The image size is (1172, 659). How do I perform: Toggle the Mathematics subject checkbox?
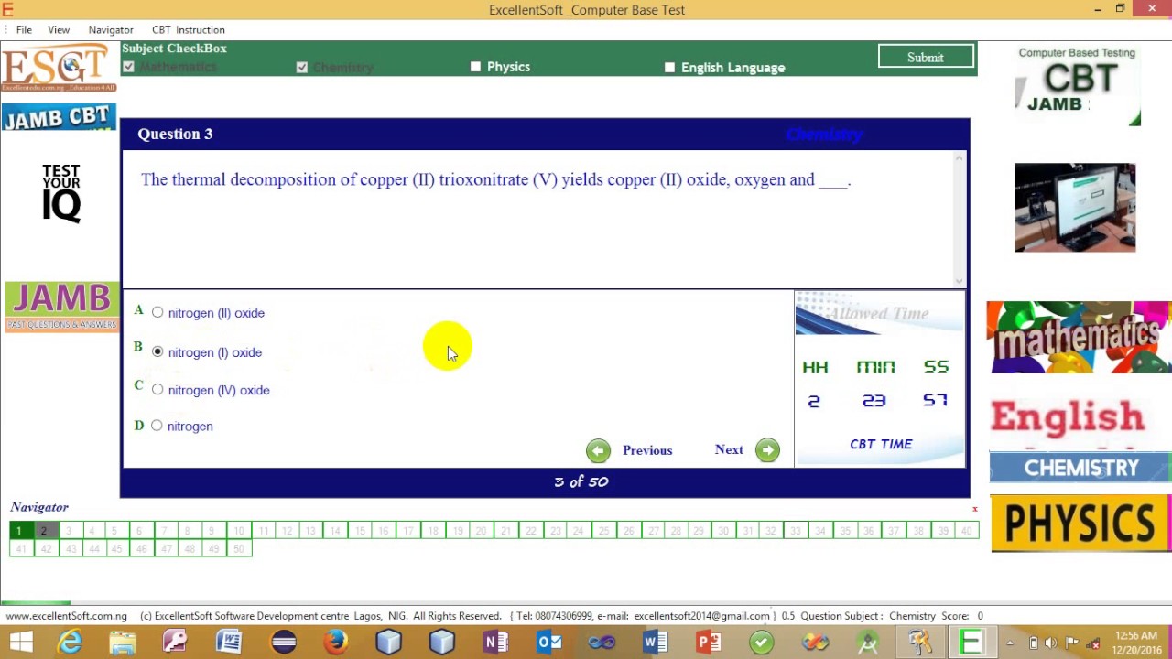click(128, 67)
